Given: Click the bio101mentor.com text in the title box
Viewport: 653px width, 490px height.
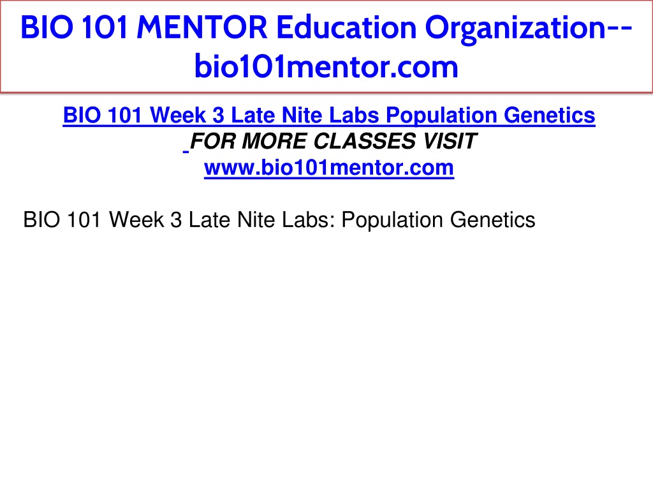Looking at the screenshot, I should pyautogui.click(x=326, y=66).
